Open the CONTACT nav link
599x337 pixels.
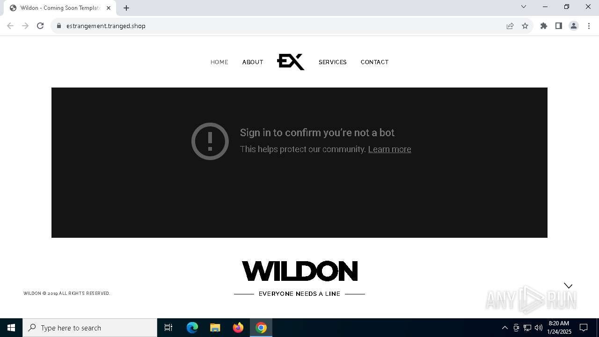[375, 62]
